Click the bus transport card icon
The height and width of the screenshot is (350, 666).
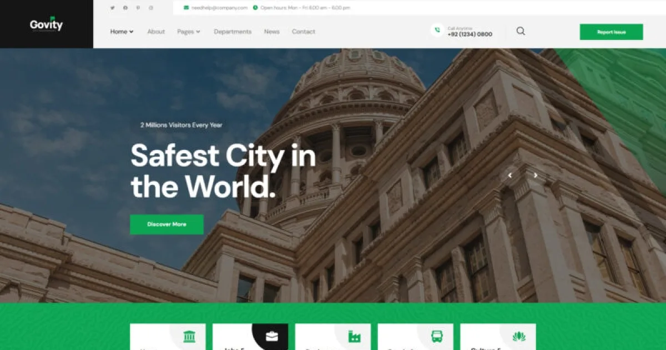437,336
